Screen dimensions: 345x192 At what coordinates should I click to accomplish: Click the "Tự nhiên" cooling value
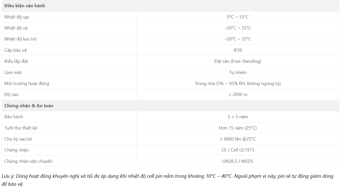click(x=238, y=72)
